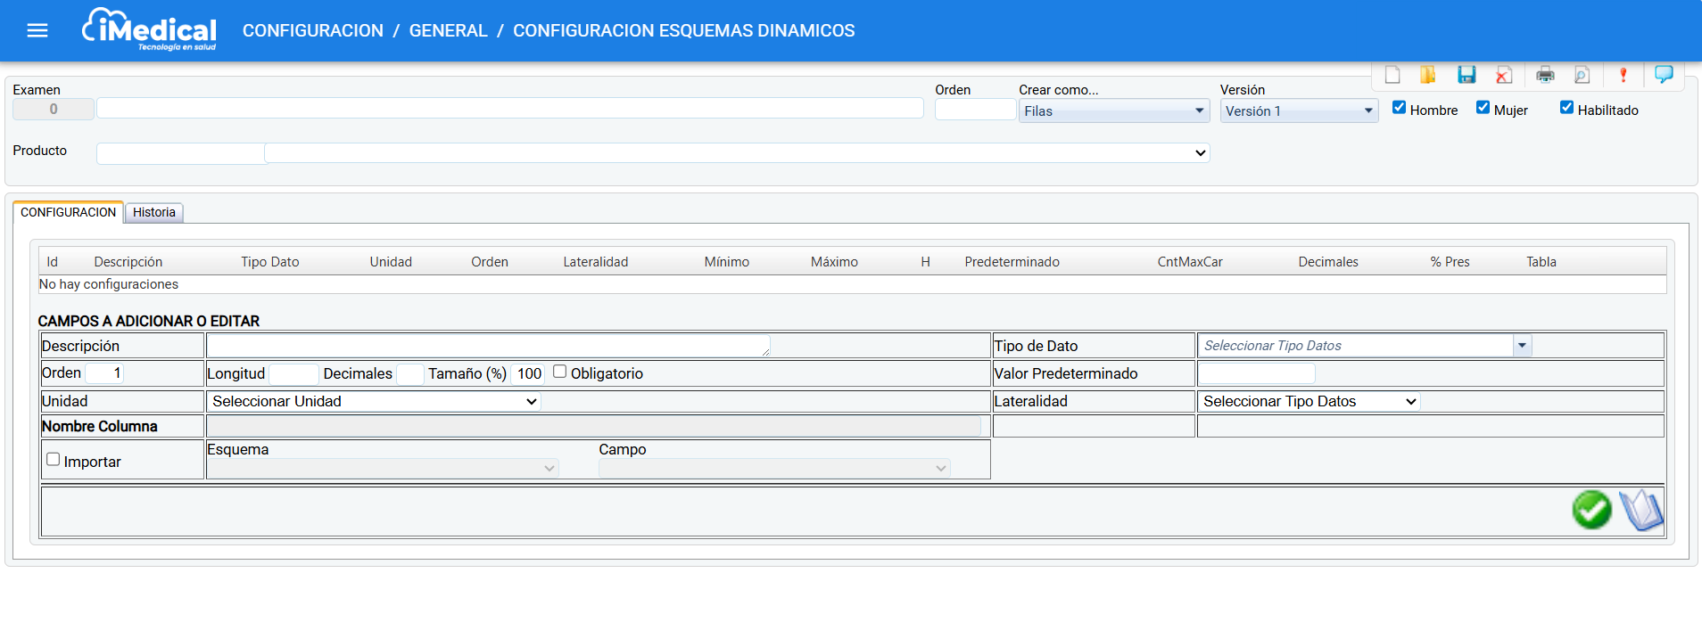Open the hamburger menu
This screenshot has width=1702, height=622.
(x=37, y=31)
